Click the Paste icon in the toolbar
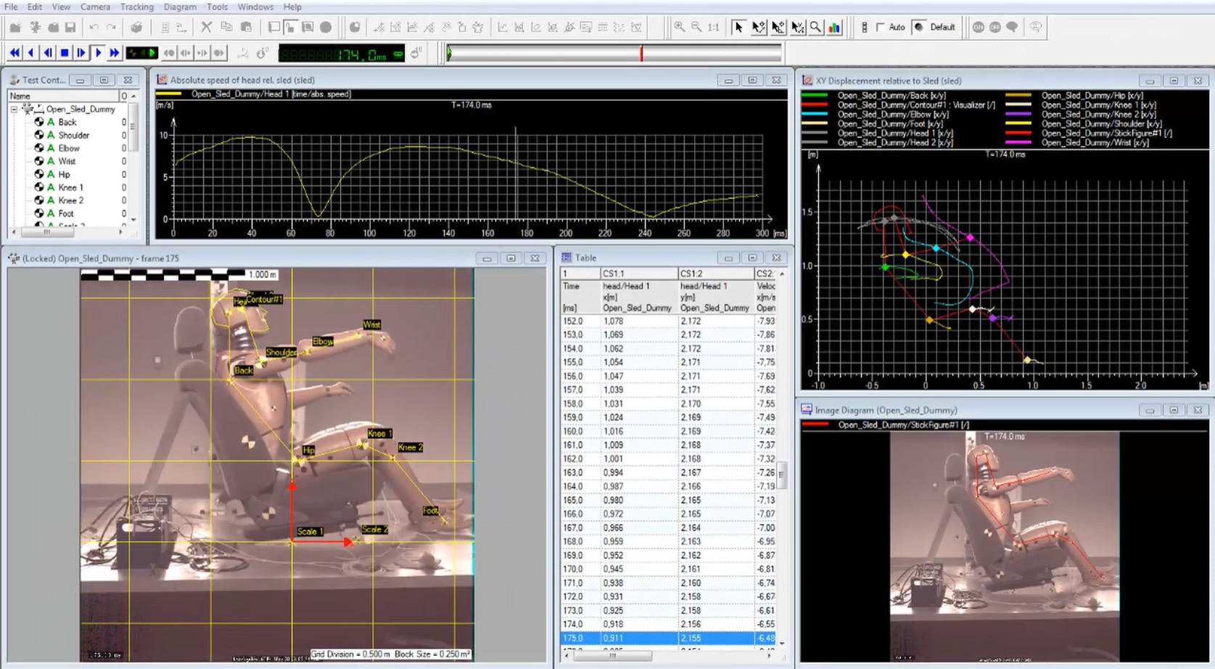Screen dimensions: 1215x669 click(x=247, y=27)
